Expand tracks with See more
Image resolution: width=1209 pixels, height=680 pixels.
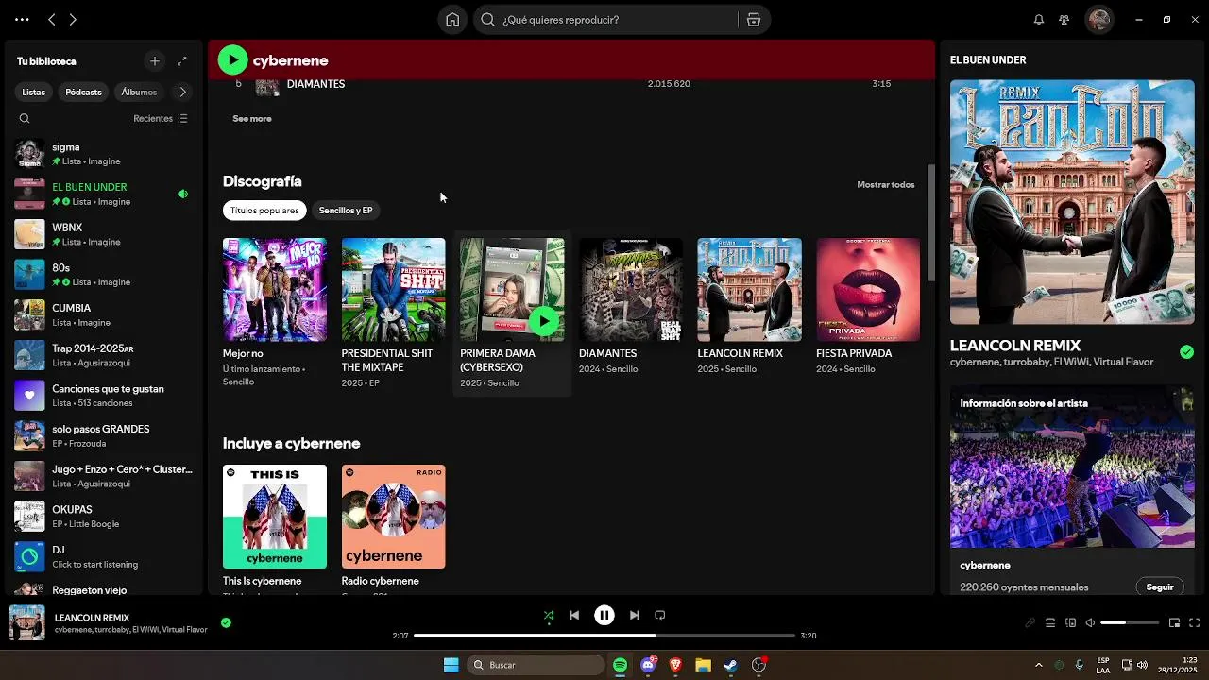[x=252, y=119]
